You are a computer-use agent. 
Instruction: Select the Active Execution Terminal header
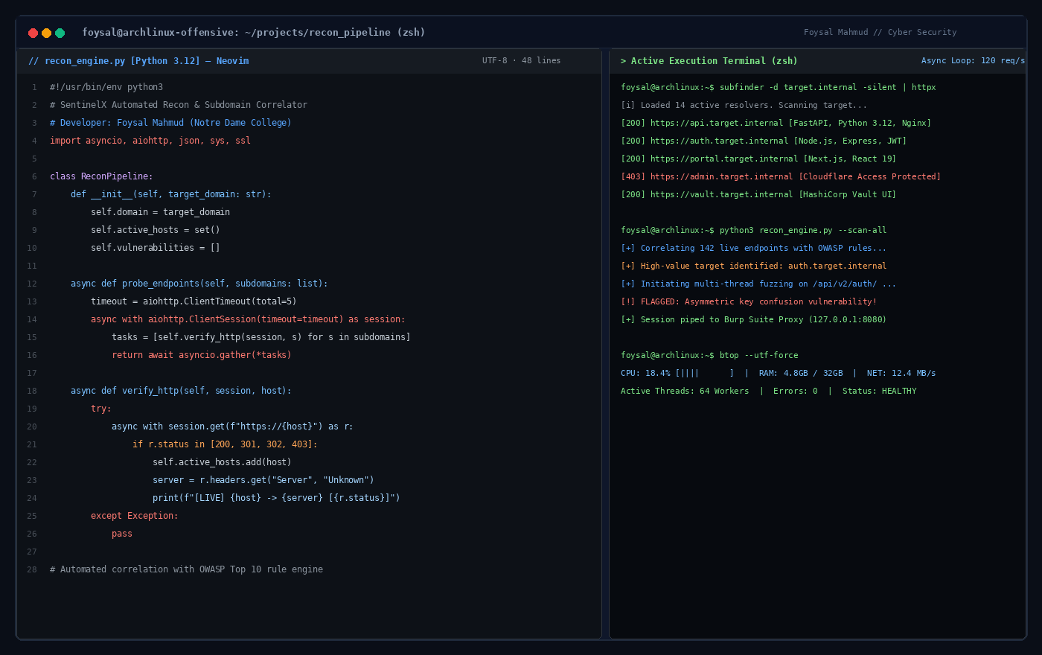709,61
